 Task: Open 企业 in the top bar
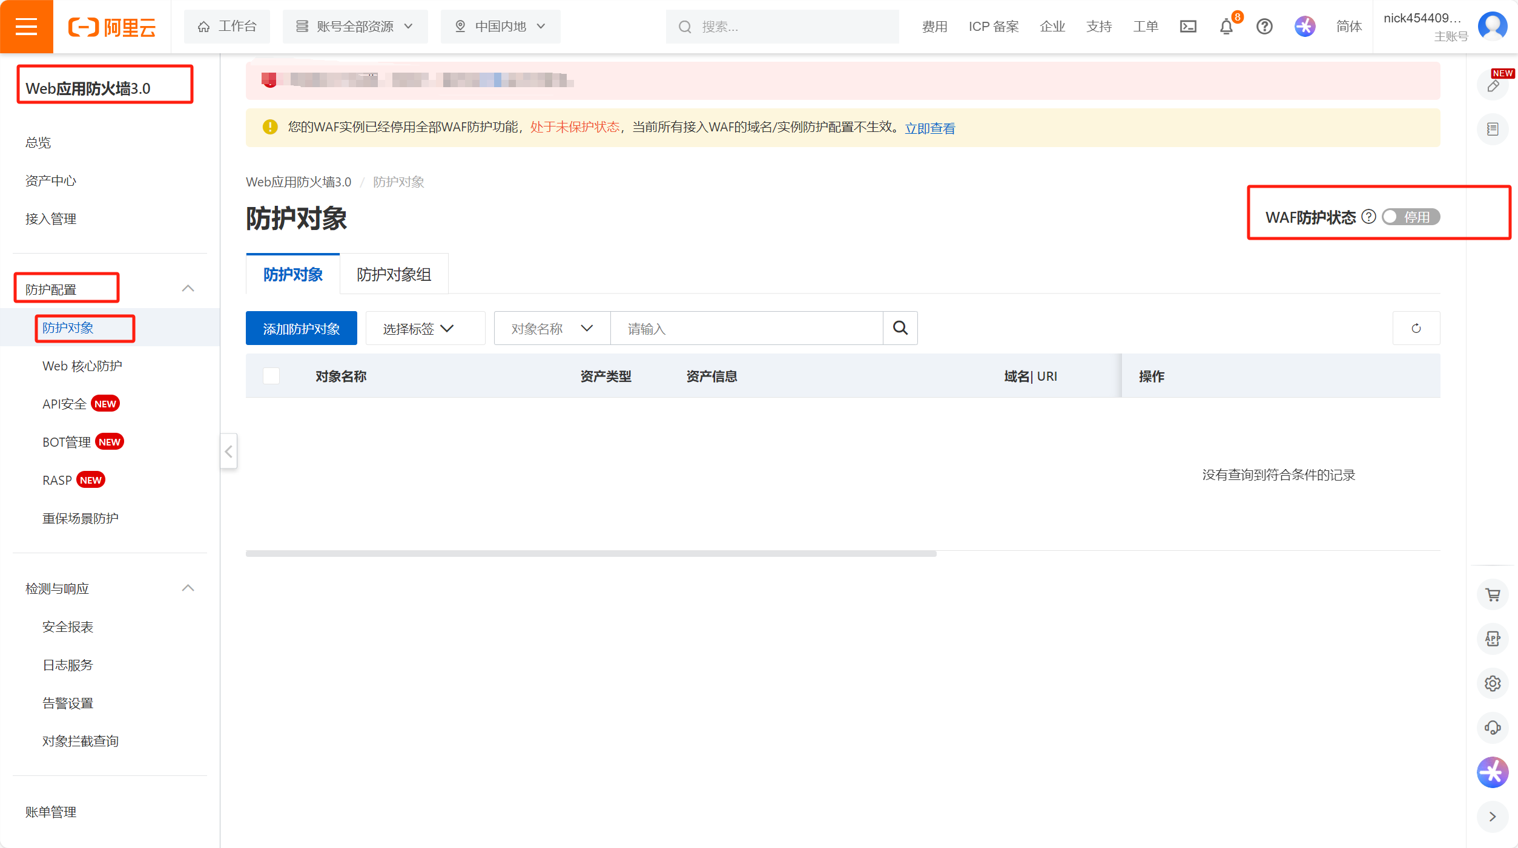click(x=1052, y=27)
